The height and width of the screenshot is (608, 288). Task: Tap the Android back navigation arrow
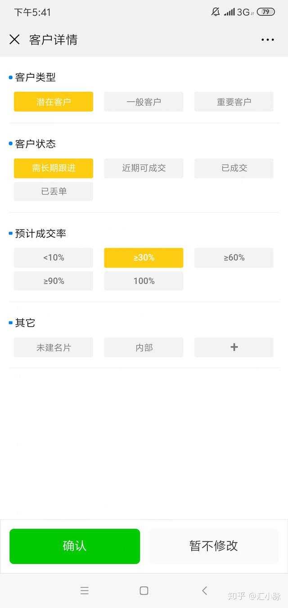click(x=205, y=590)
